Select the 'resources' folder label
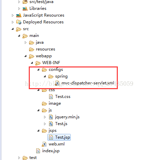 coord(45,49)
